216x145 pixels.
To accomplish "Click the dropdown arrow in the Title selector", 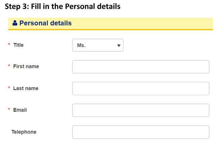I will click(119, 45).
